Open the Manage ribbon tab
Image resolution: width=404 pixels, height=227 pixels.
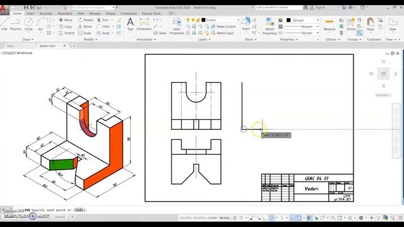click(95, 13)
